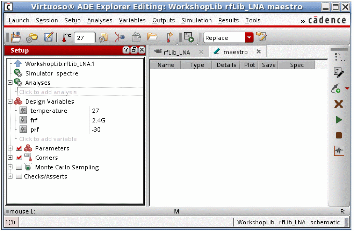The height and width of the screenshot is (231, 354).
Task: Select the frf design variable
Action: pos(34,120)
